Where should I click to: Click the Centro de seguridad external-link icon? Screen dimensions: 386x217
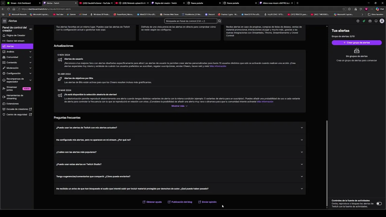(x=30, y=115)
